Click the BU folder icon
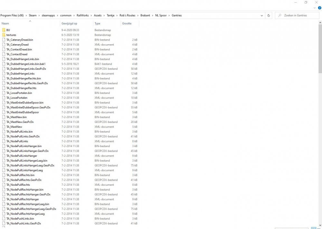The image size is (322, 229). [x=4, y=30]
